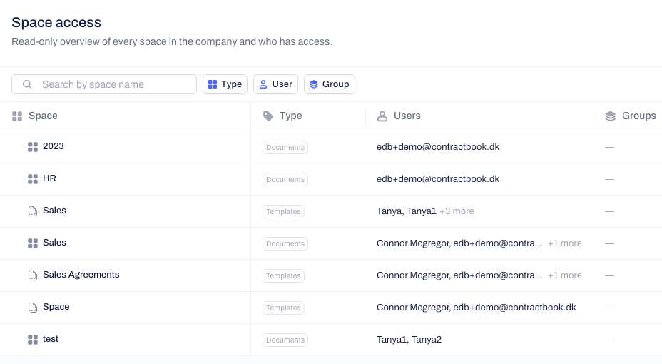This screenshot has width=662, height=364.
Task: Click the grid icon beside test space
Action: tap(33, 340)
